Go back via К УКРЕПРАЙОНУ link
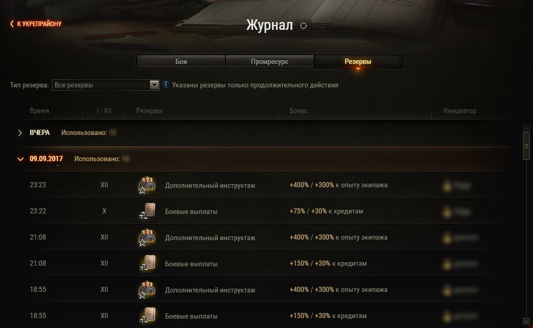The height and width of the screenshot is (328, 533). click(36, 24)
